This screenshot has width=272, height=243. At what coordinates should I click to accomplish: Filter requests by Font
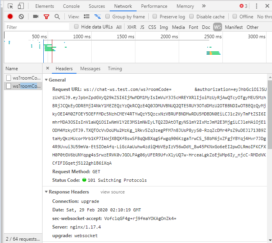tap(194, 27)
